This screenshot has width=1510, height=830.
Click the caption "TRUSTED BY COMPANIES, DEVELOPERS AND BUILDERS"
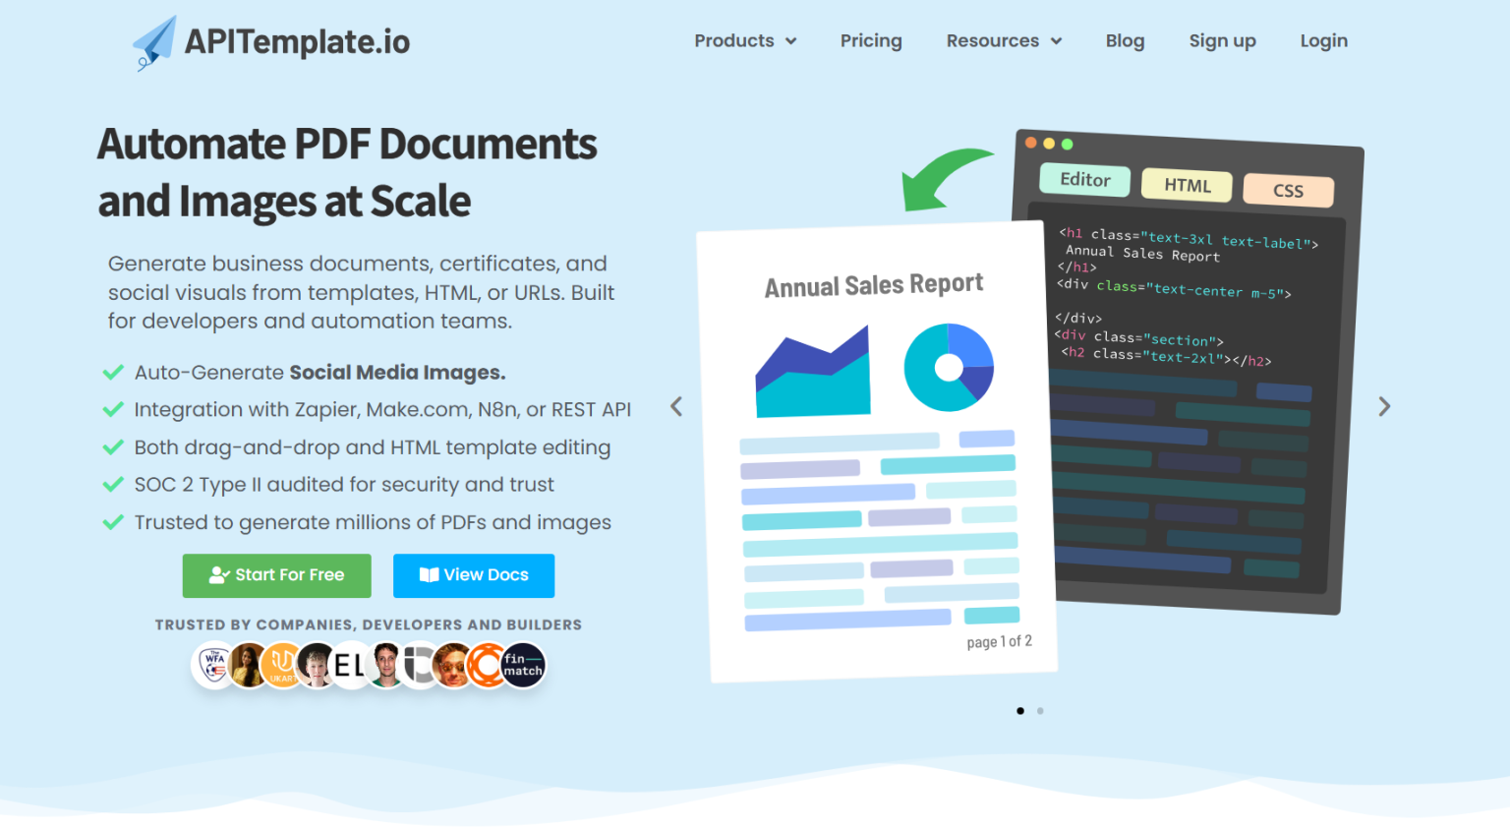click(x=369, y=624)
